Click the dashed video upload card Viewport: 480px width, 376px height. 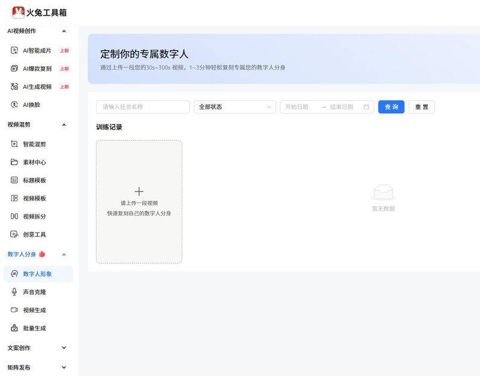pos(139,202)
